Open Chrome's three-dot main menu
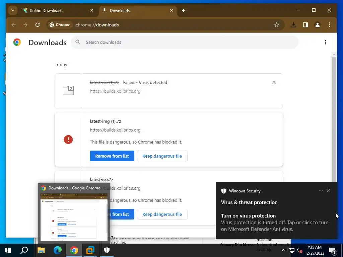 (330, 25)
